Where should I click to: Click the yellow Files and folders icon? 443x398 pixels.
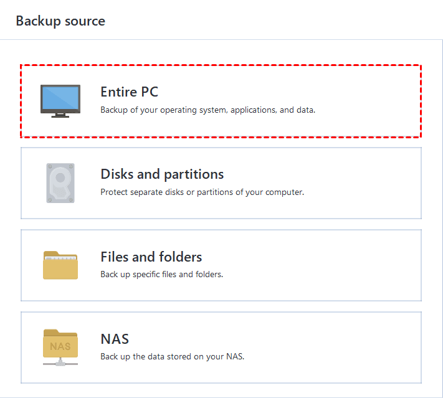[60, 265]
